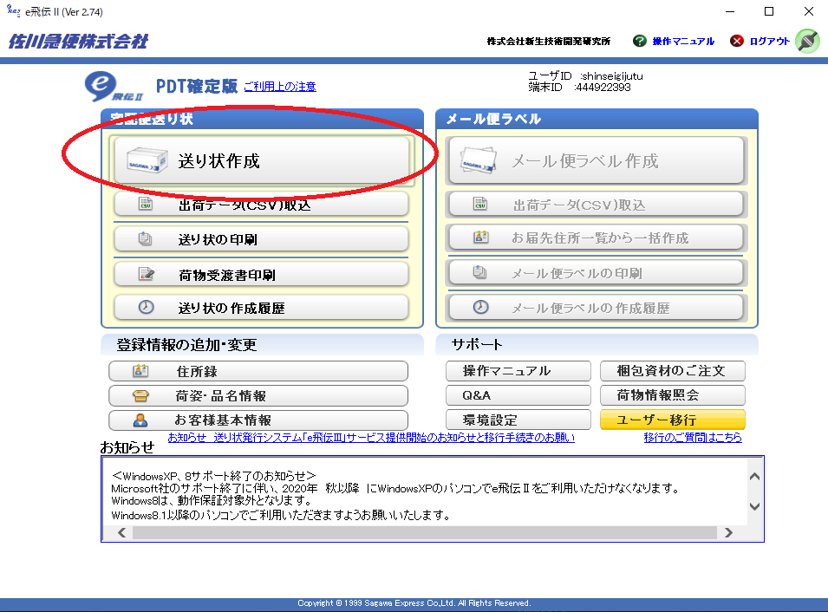Screen dimensions: 828x612
Task: Open the ご利用上の注意 link
Action: [279, 87]
